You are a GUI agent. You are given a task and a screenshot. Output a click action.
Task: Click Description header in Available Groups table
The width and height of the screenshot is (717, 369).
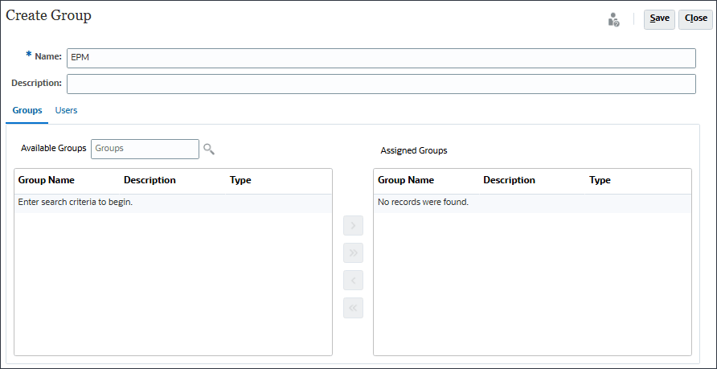(150, 180)
